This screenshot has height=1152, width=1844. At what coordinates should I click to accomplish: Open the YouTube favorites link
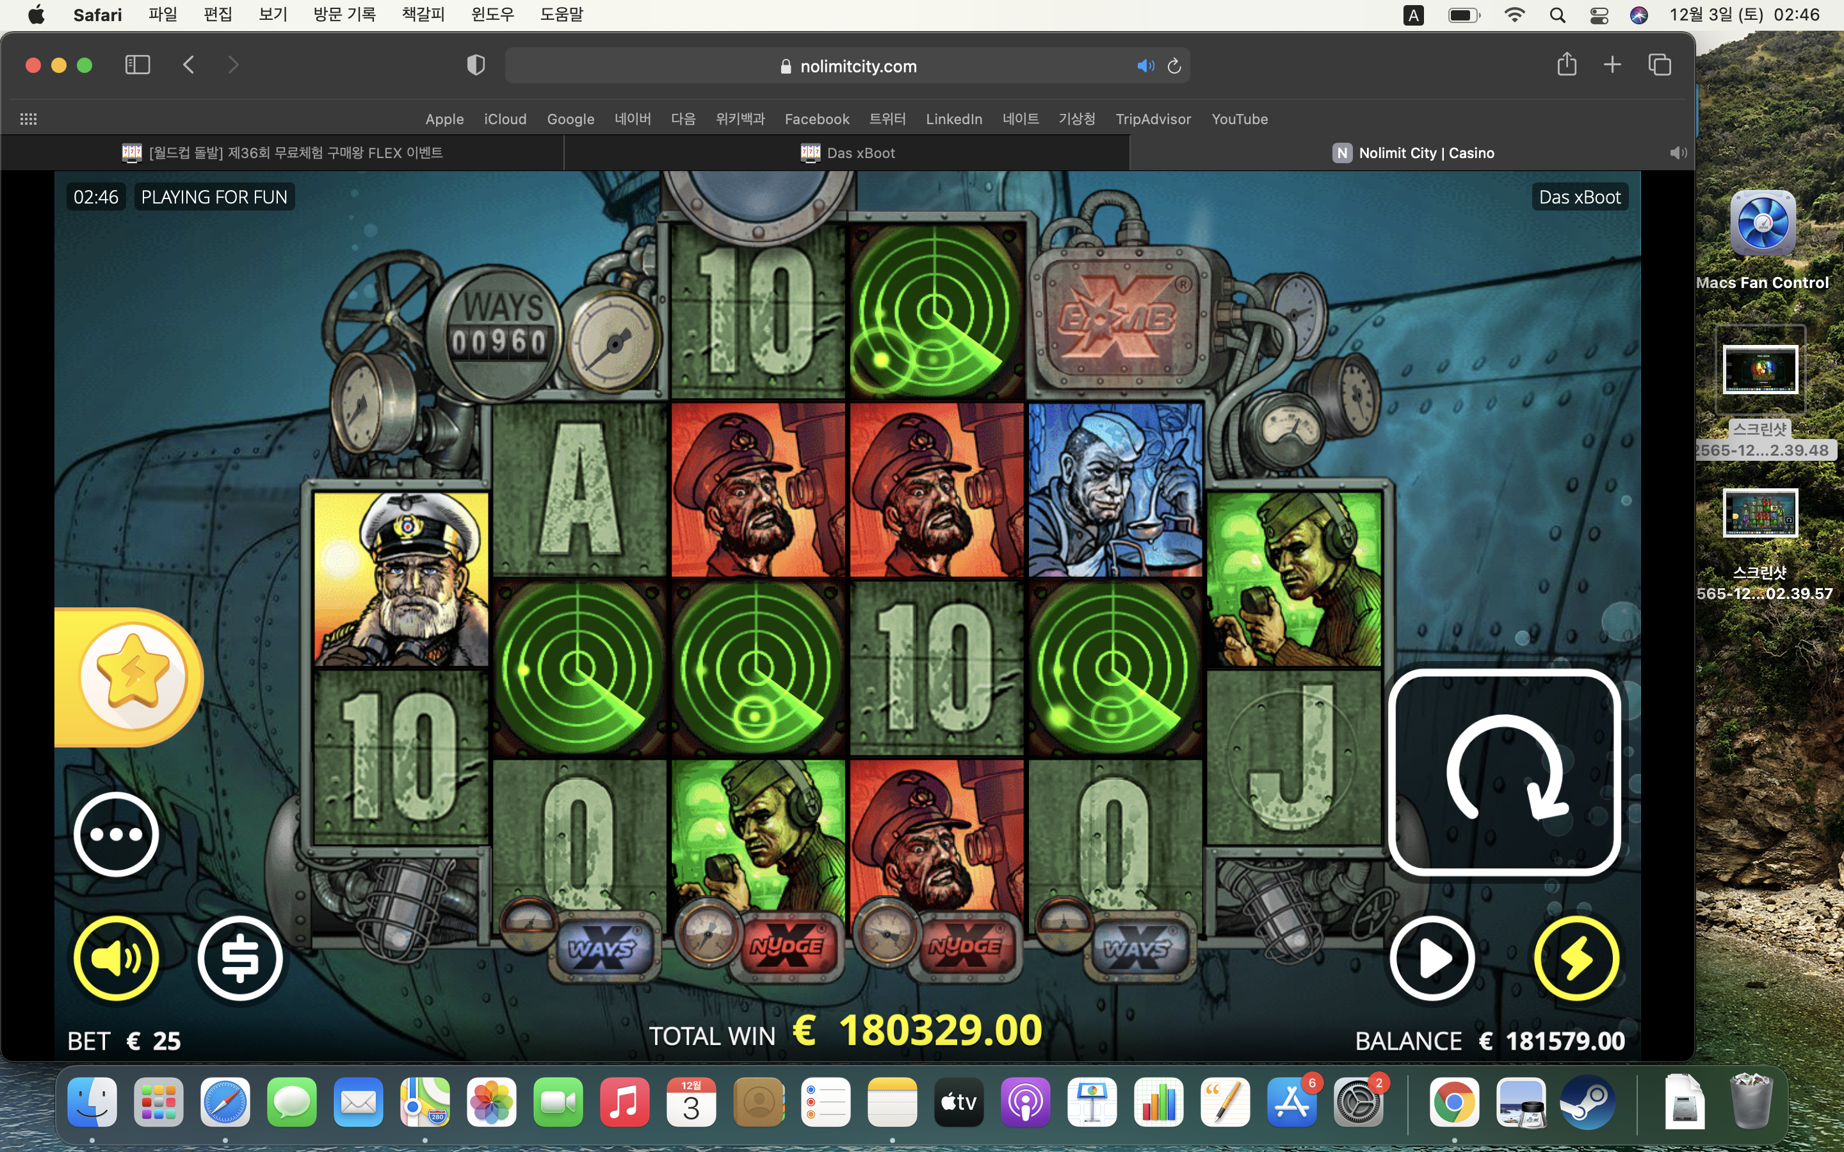coord(1239,119)
